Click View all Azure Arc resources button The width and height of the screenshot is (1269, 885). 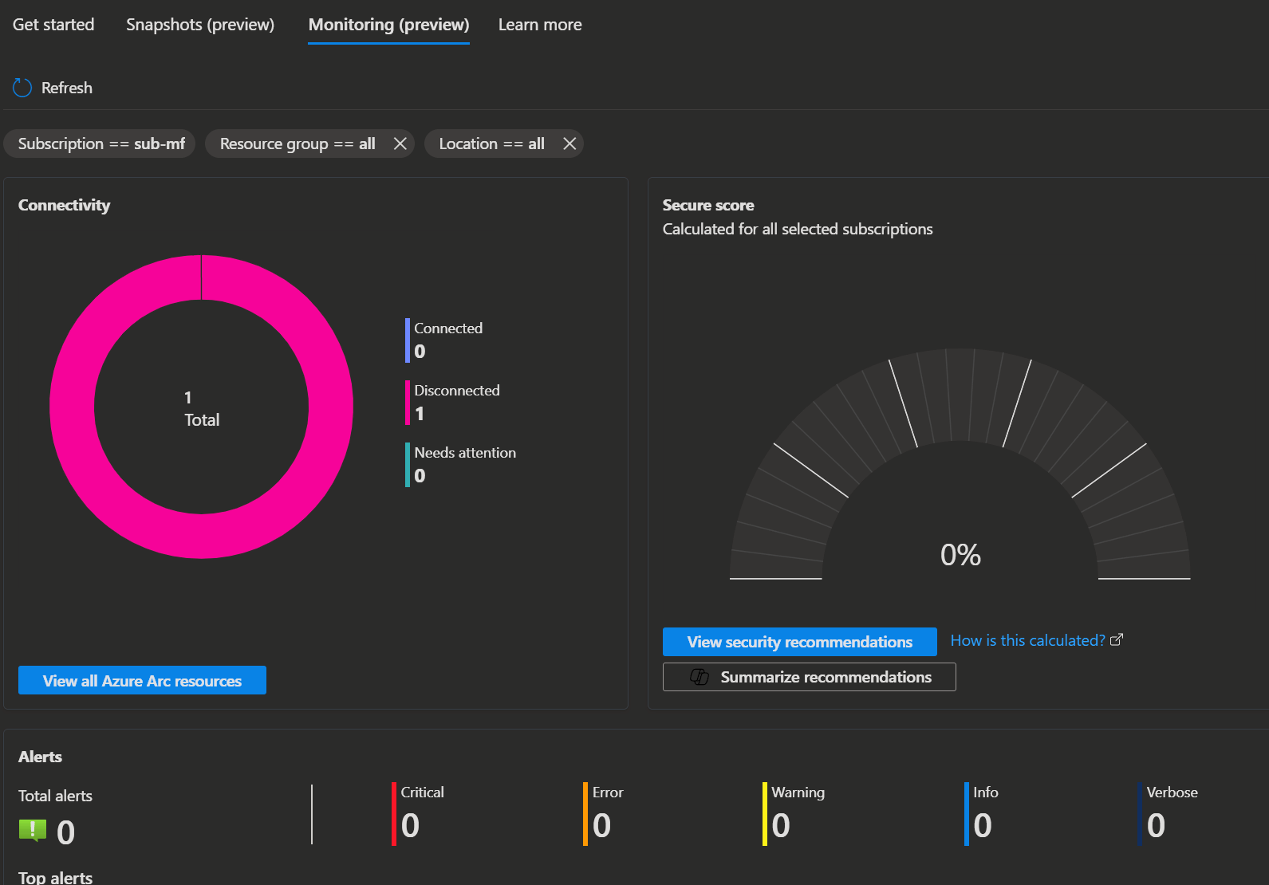pyautogui.click(x=142, y=680)
